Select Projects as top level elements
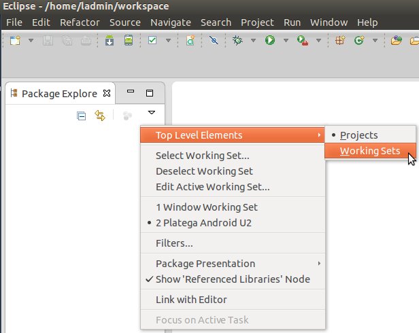Image resolution: width=419 pixels, height=333 pixels. click(370, 135)
